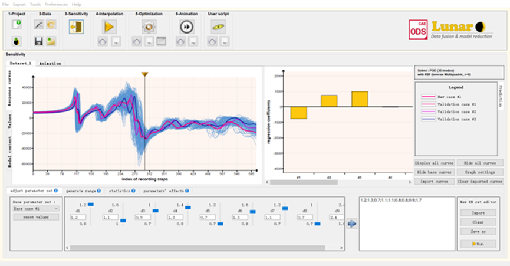The image size is (510, 266).
Task: Click the curve icon under 5-Optimization
Action: (137, 41)
